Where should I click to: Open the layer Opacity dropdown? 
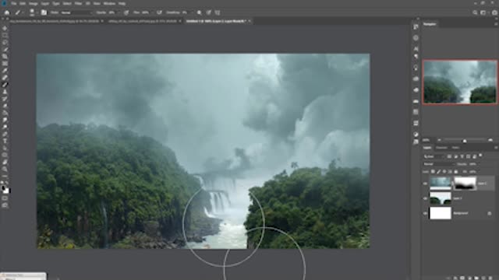coord(474,164)
